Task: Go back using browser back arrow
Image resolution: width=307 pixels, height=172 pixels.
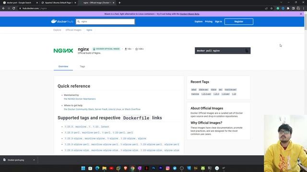Action: pyautogui.click(x=3, y=9)
